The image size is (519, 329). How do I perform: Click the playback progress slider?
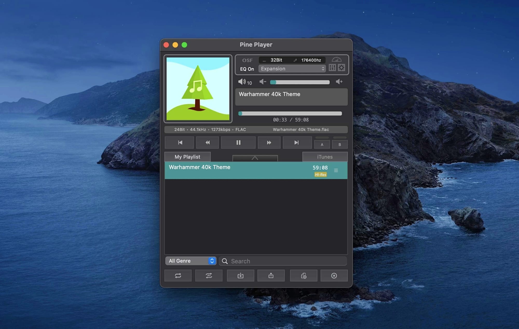click(290, 113)
